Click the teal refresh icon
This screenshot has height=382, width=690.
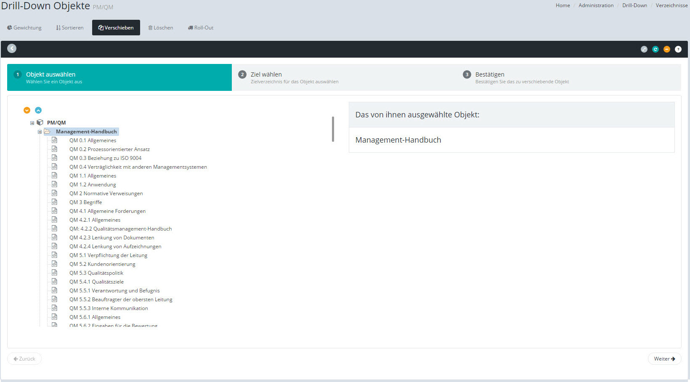[655, 49]
